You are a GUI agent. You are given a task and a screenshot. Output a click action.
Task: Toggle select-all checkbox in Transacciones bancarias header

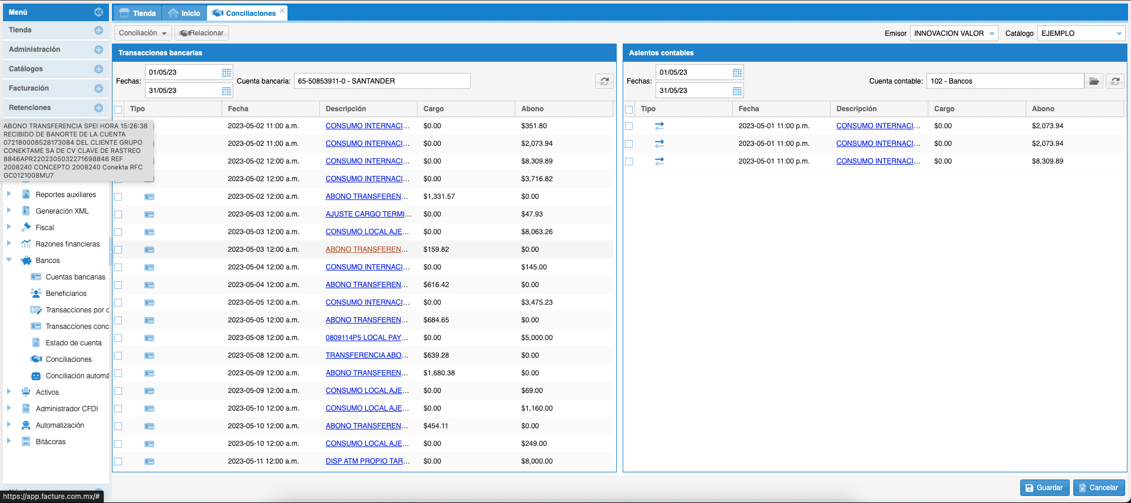point(118,109)
